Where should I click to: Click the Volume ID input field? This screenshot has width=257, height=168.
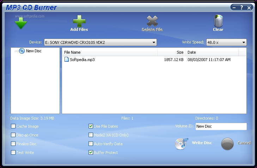(x=221, y=126)
